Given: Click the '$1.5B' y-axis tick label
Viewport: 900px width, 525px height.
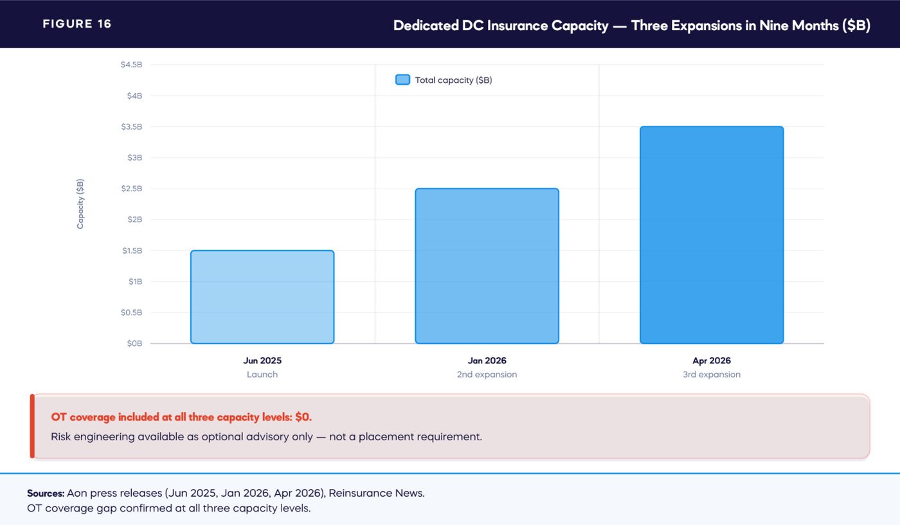Looking at the screenshot, I should [132, 250].
